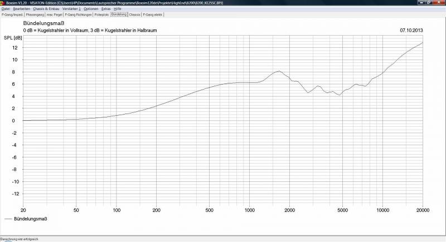Open the Optionen menu
446x242 pixels.
(91, 9)
